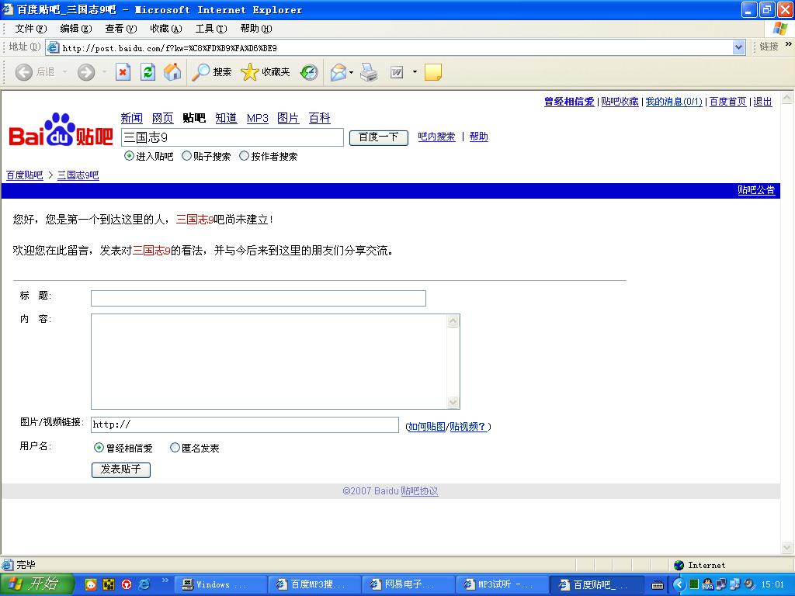Click the first quick launch icon on taskbar
Viewport: 795px width, 596px height.
pyautogui.click(x=91, y=584)
